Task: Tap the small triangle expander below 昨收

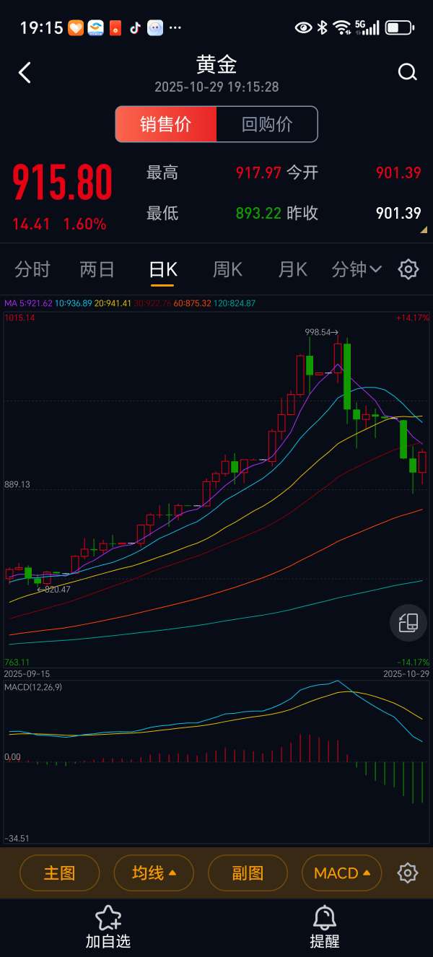Action: pyautogui.click(x=424, y=230)
